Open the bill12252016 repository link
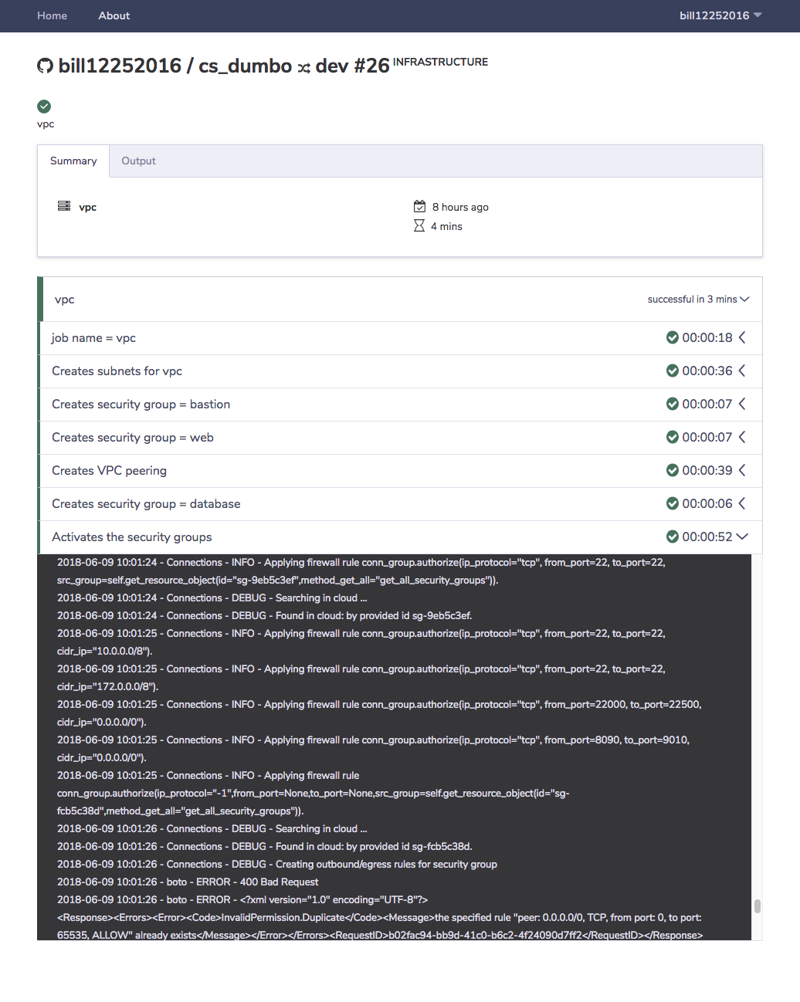 click(x=107, y=66)
